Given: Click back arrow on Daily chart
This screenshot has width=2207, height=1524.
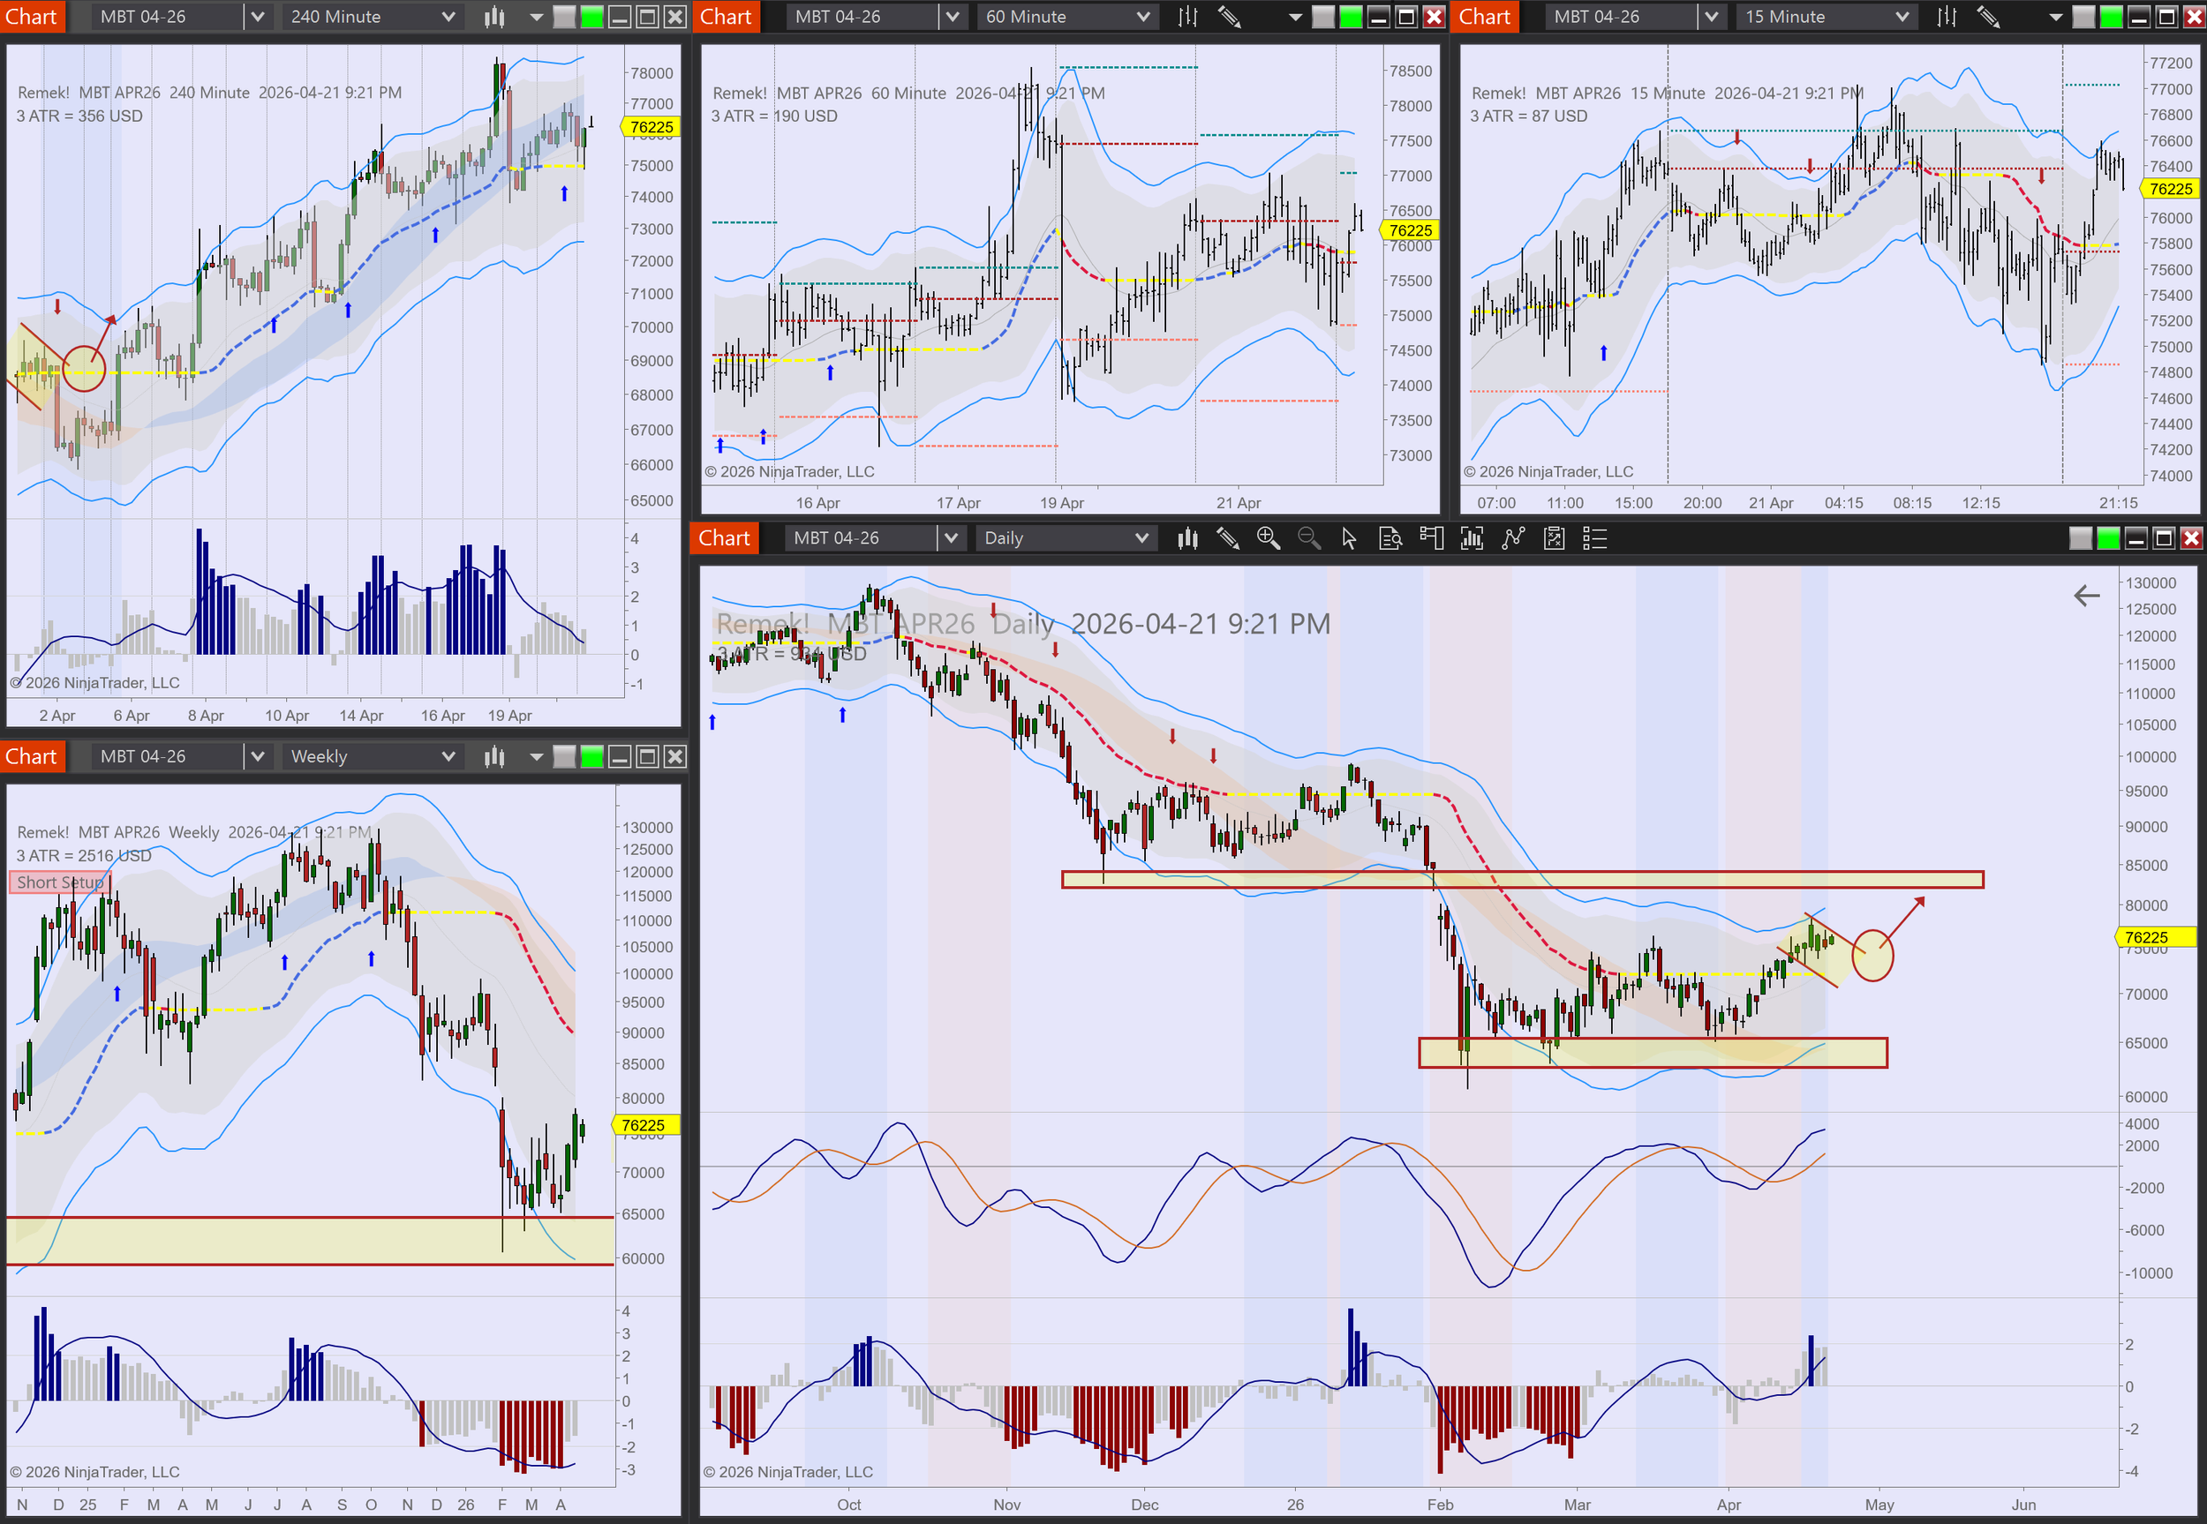Looking at the screenshot, I should [x=2087, y=596].
